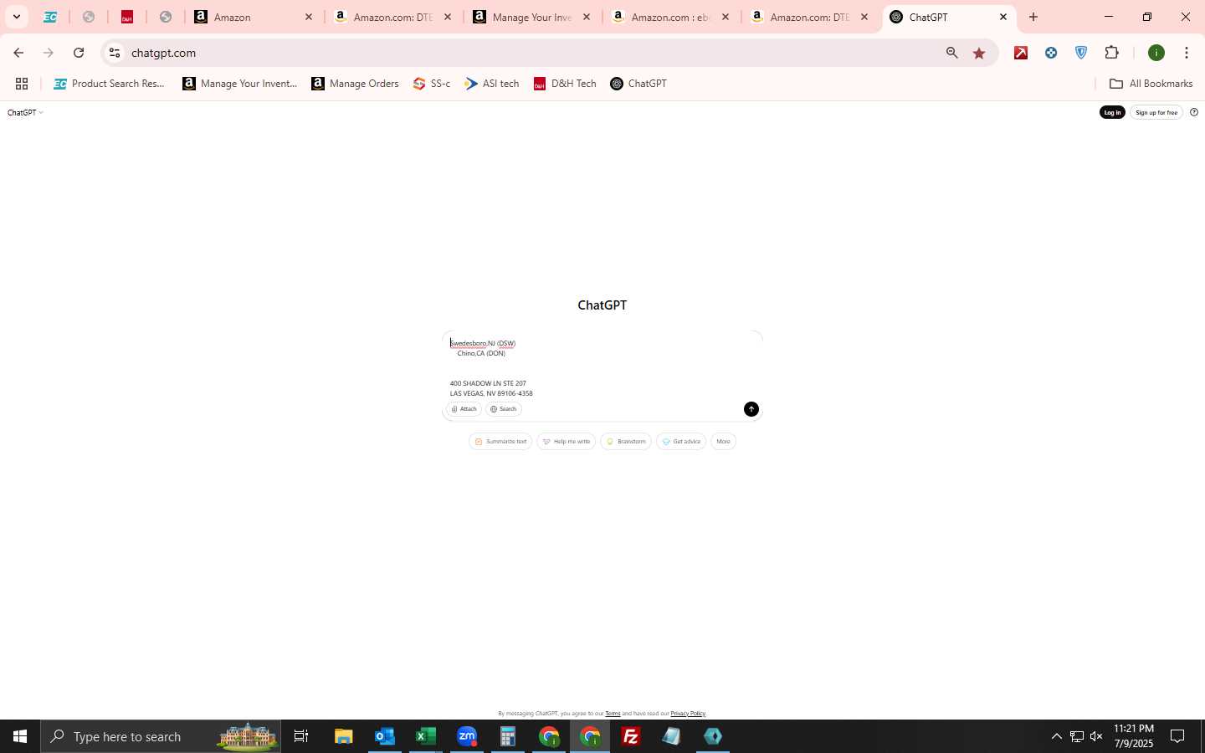Choose the Get advice suggestion
The image size is (1205, 753).
pyautogui.click(x=681, y=442)
